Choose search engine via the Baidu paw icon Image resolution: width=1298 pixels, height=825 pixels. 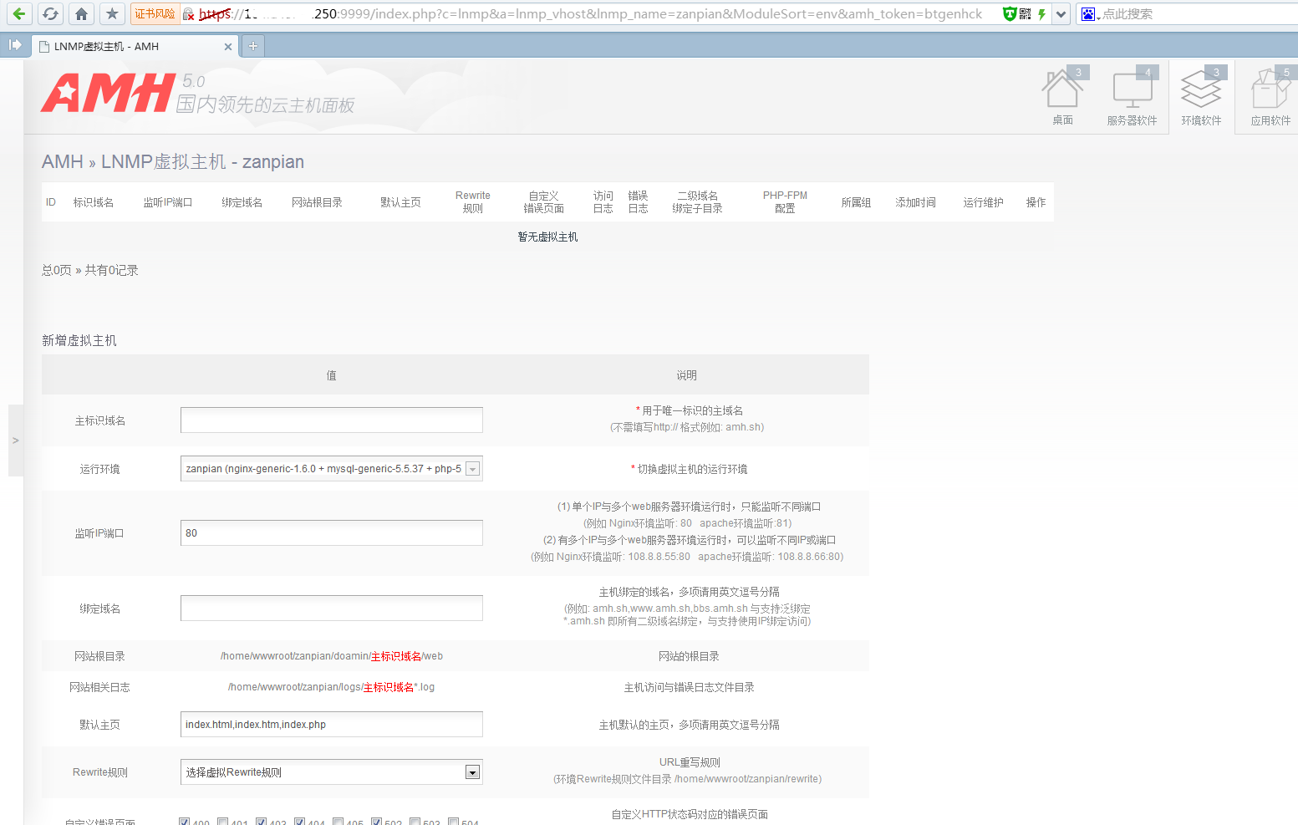tap(1088, 14)
